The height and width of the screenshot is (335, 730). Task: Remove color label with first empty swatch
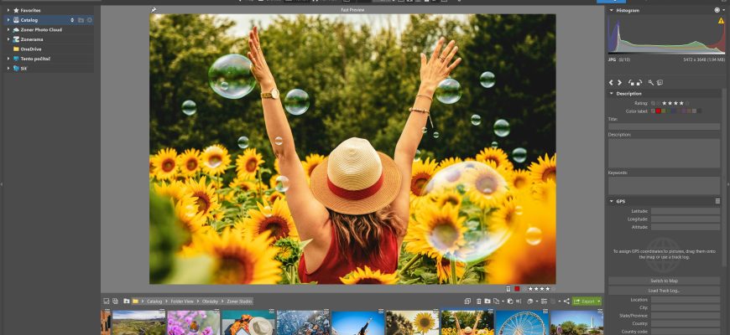click(653, 111)
